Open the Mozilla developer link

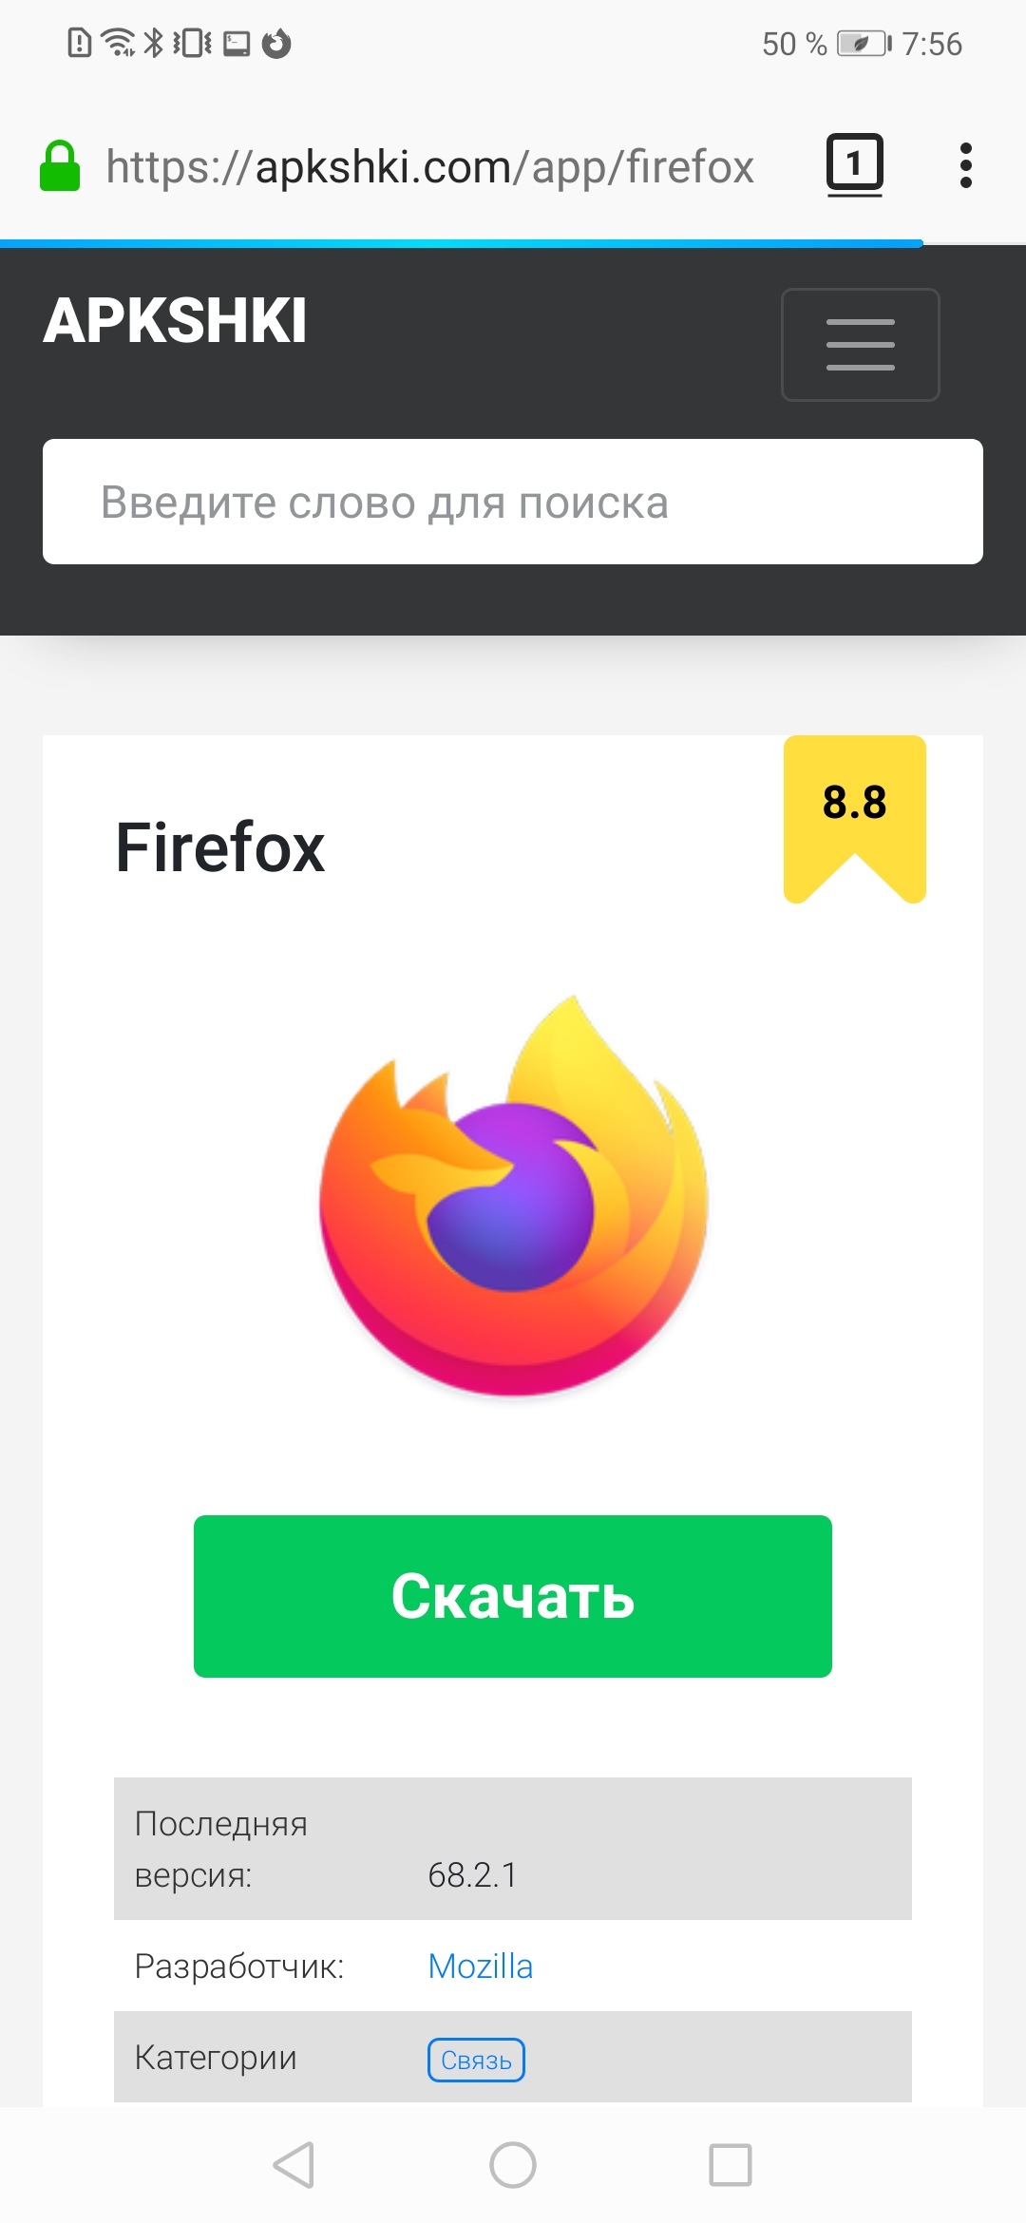[x=481, y=1966]
